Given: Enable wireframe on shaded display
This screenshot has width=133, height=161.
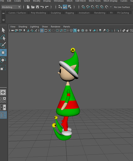Looking at the screenshot, I should [83, 30].
